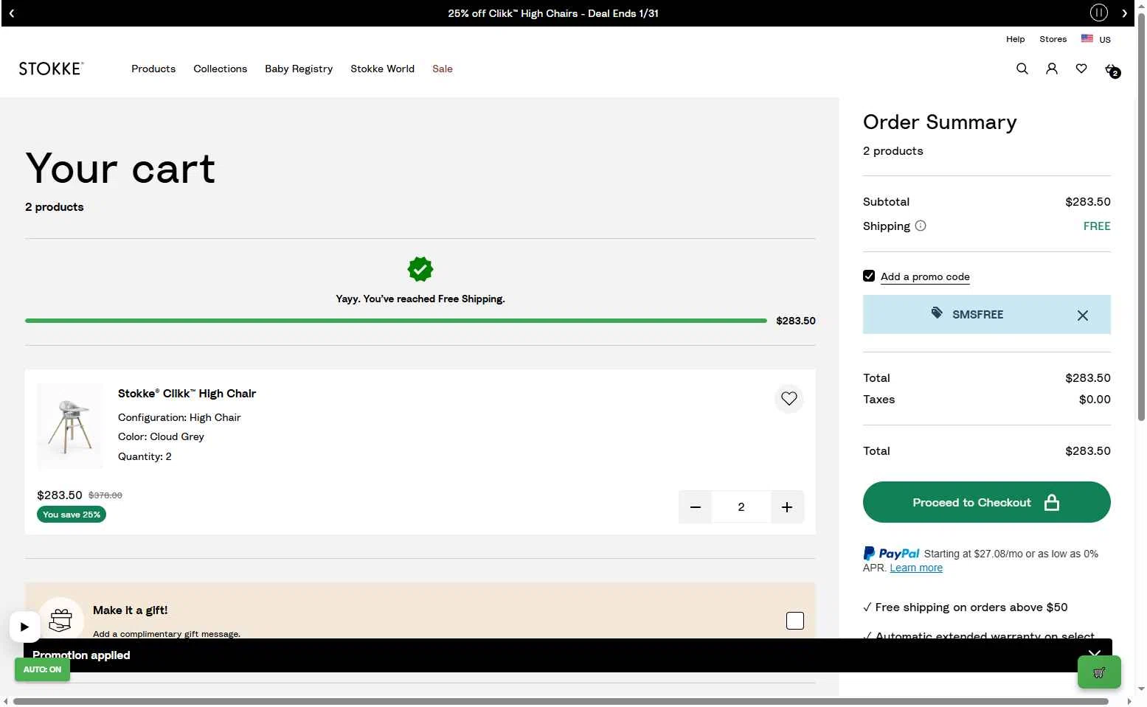Toggle the Add a promo code checkbox
Viewport: 1147px width, 707px height.
coord(869,276)
